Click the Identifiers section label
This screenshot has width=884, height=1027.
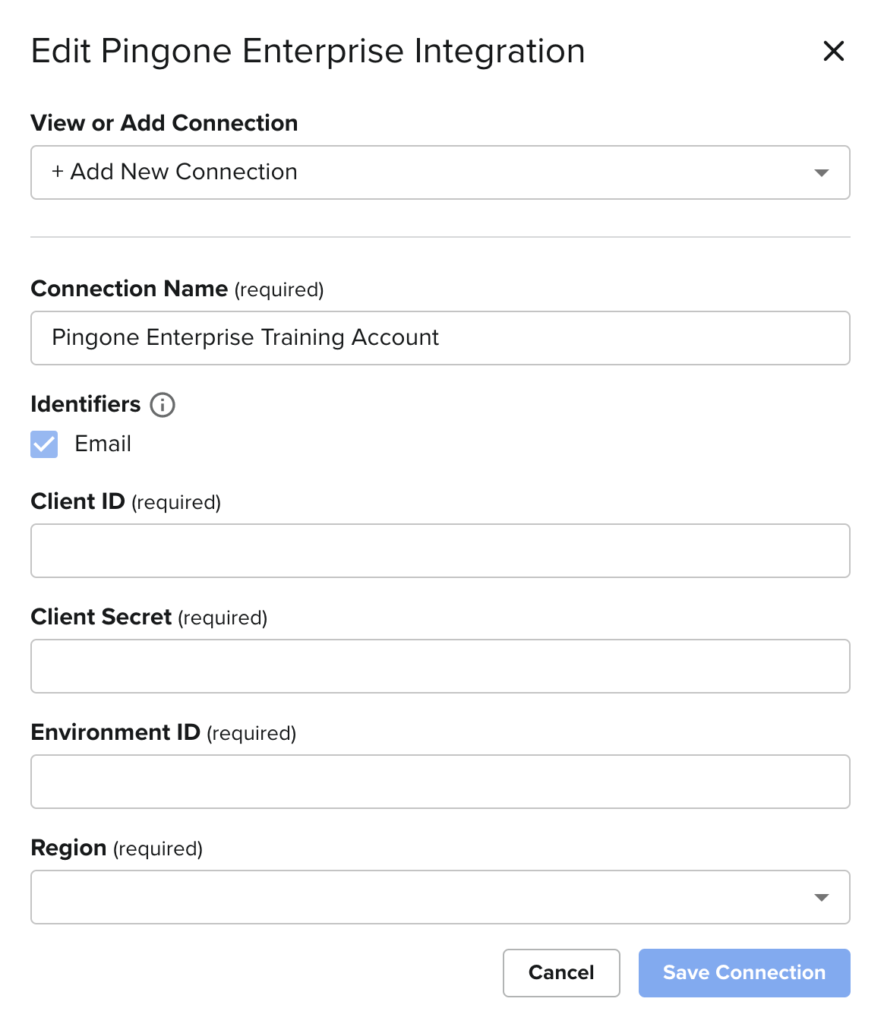coord(86,404)
